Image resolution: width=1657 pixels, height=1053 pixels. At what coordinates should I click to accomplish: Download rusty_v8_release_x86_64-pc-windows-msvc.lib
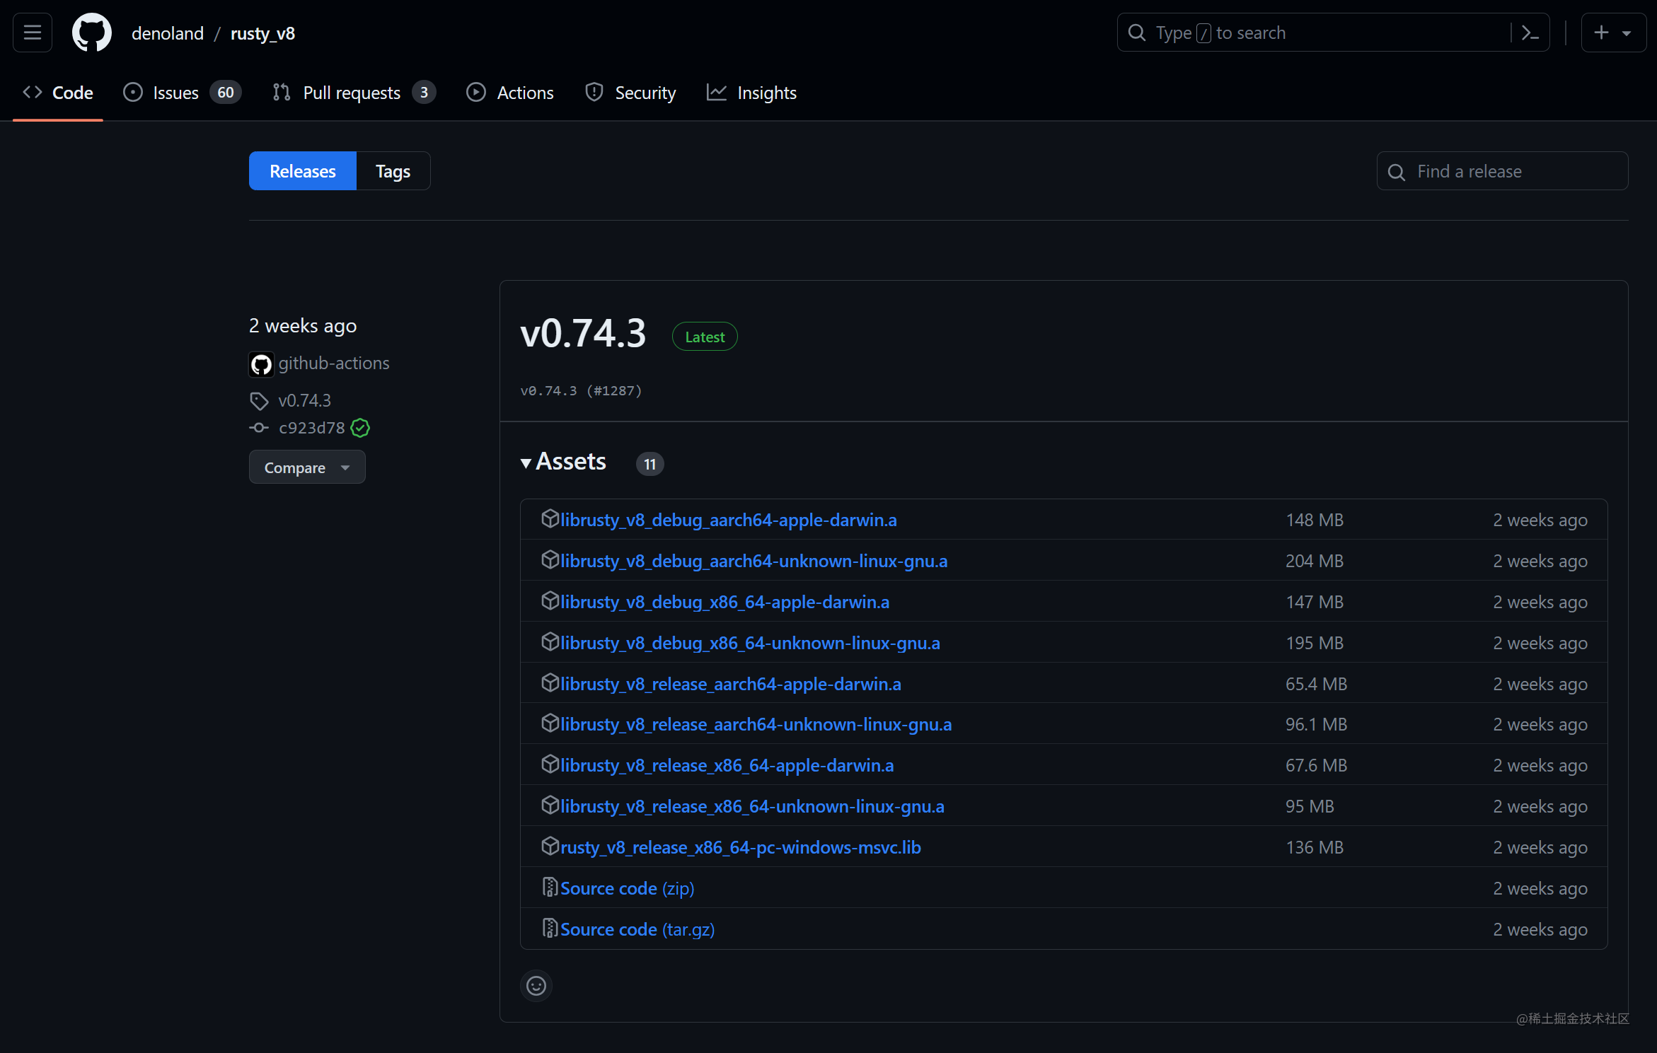coord(740,847)
